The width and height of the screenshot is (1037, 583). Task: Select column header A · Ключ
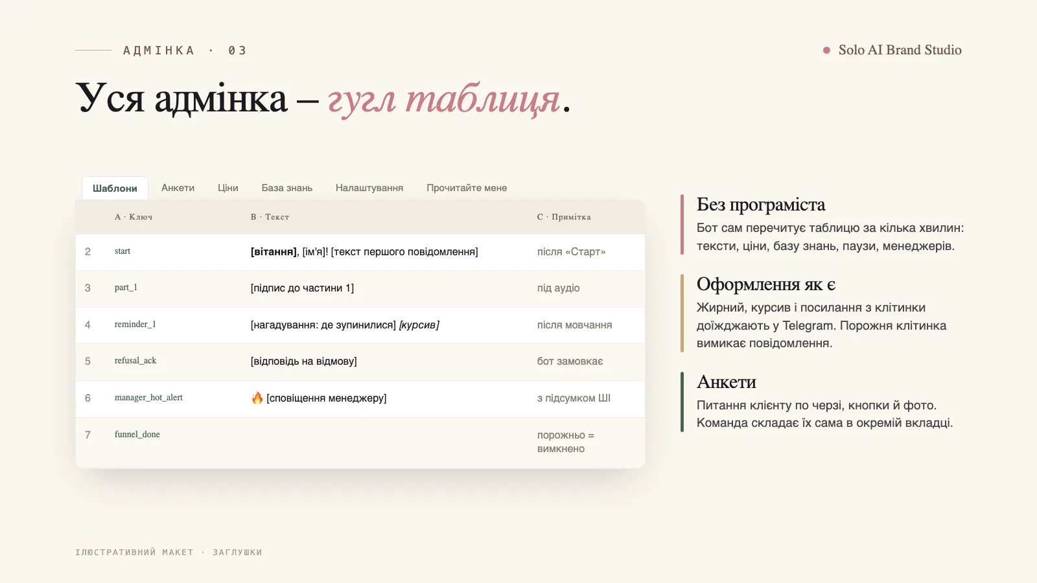click(134, 217)
